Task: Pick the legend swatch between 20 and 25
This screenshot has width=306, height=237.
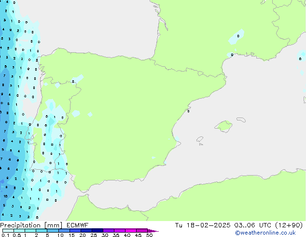Action: pyautogui.click(x=86, y=231)
